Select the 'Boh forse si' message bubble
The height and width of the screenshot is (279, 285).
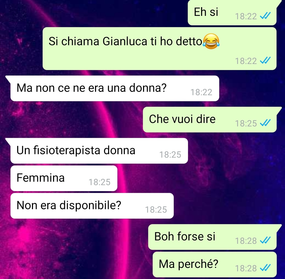(212, 237)
